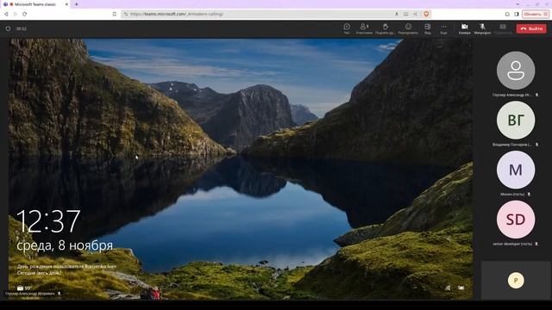
Task: Click the shield icon beside meeting timer
Action: (x=8, y=28)
